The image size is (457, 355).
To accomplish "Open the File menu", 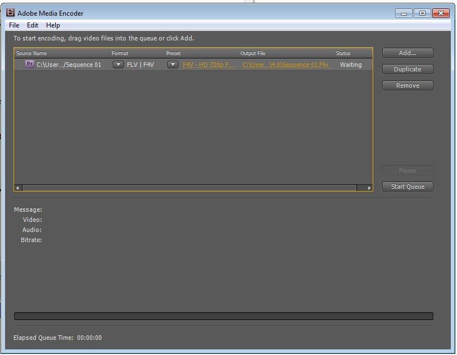I will 14,25.
